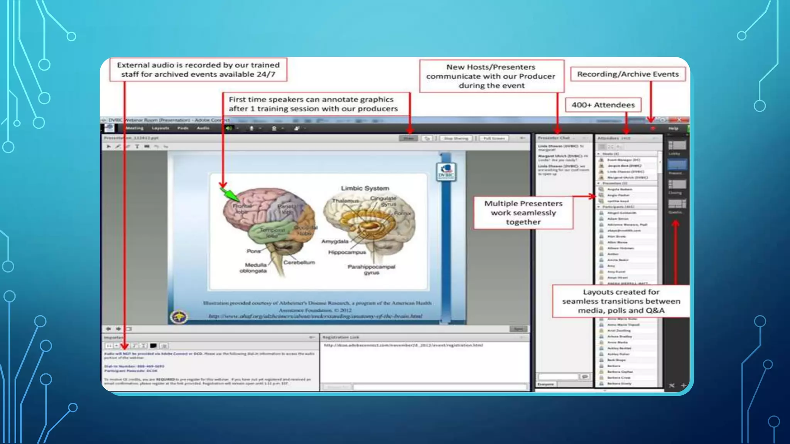The image size is (790, 444).
Task: Collapse the Hosts group in Attendees
Action: [599, 154]
